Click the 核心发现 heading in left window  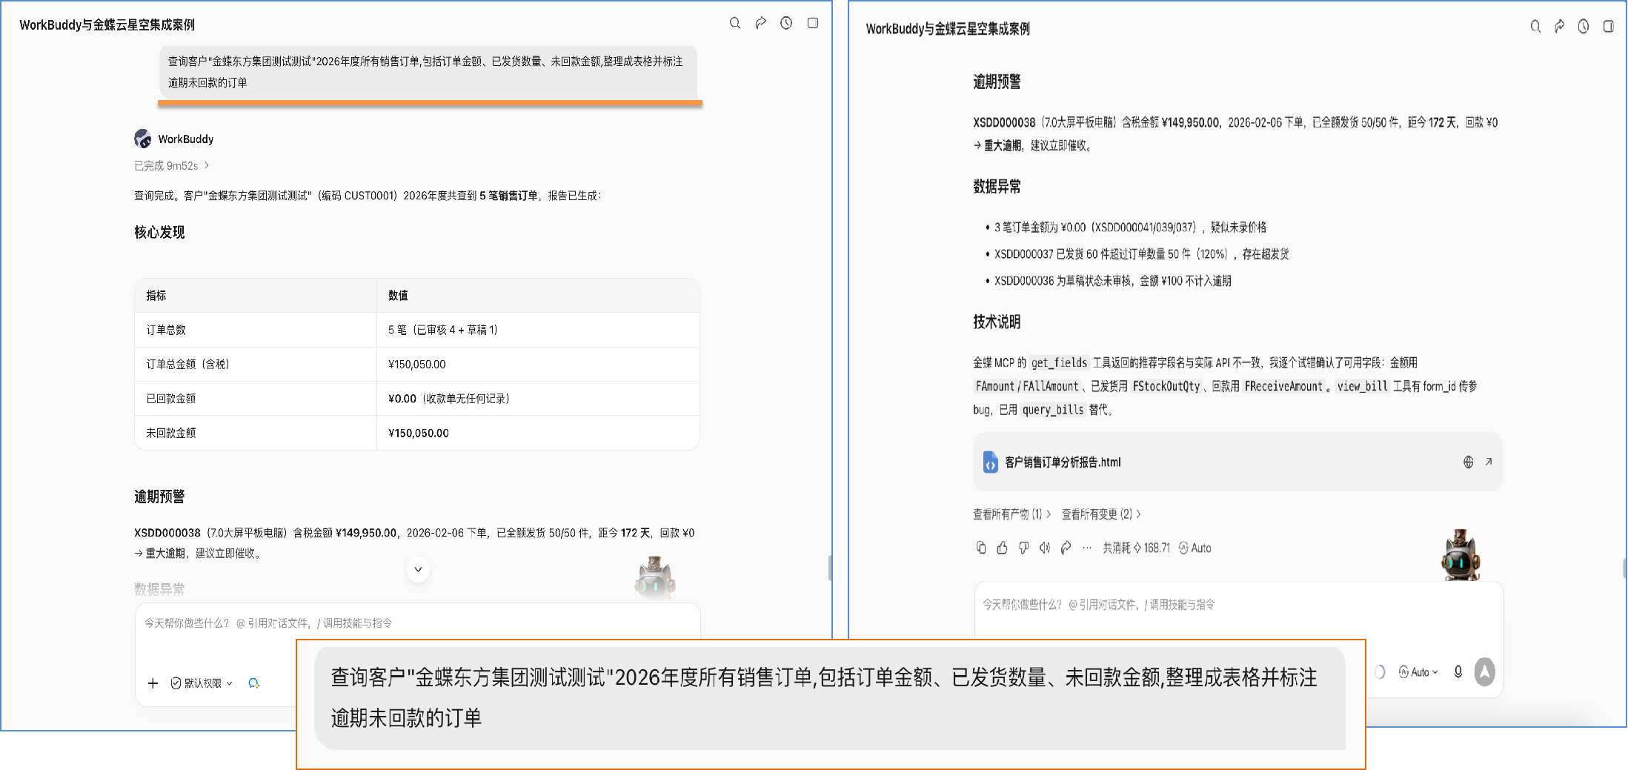[x=159, y=233]
